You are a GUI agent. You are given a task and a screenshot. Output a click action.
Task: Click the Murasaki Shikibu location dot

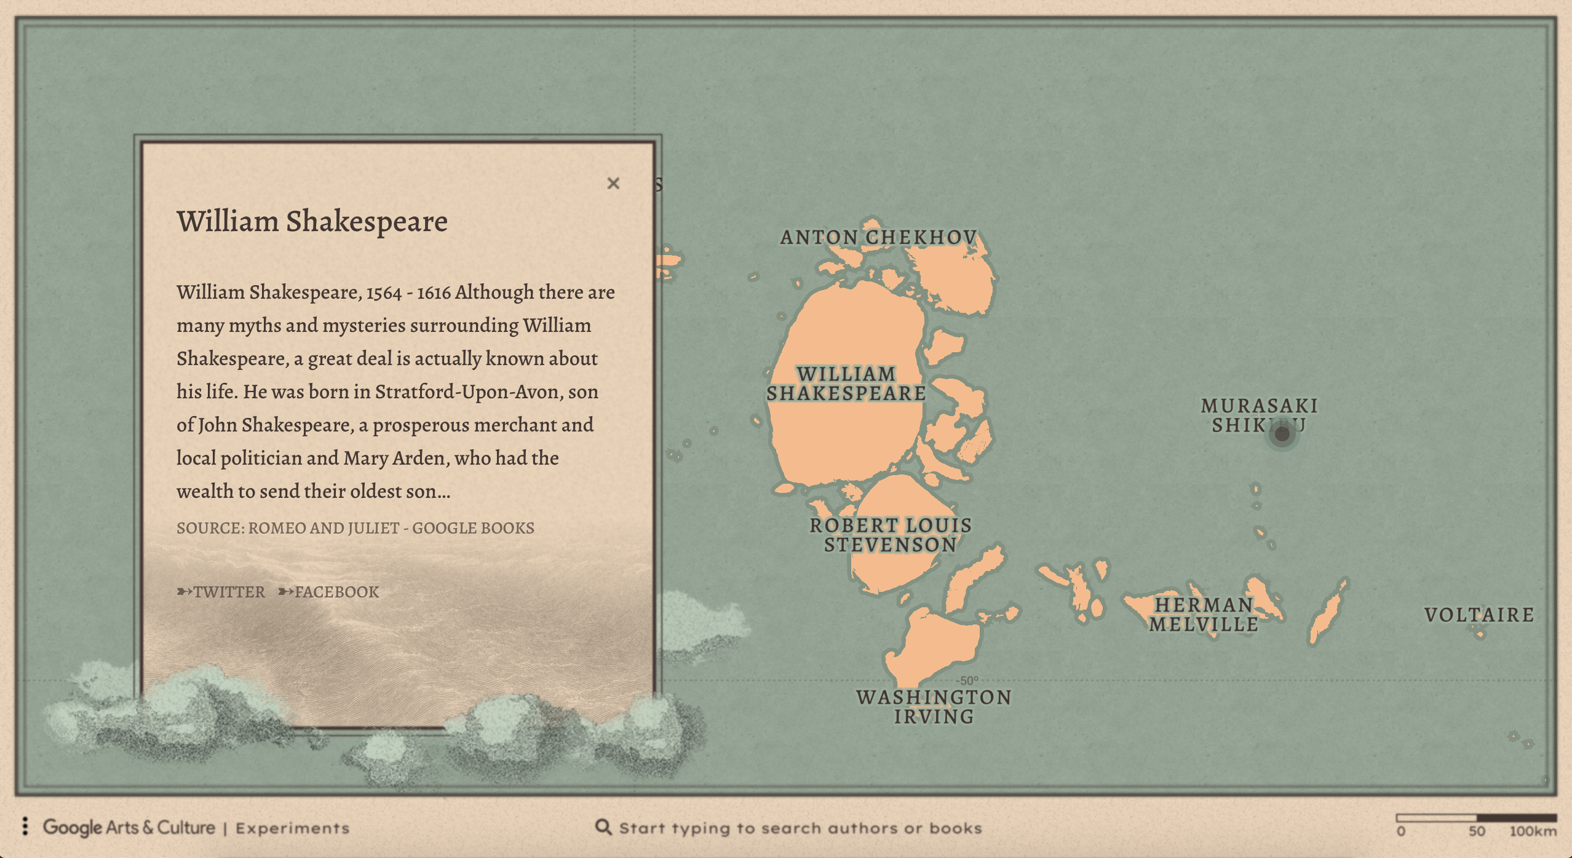tap(1282, 434)
